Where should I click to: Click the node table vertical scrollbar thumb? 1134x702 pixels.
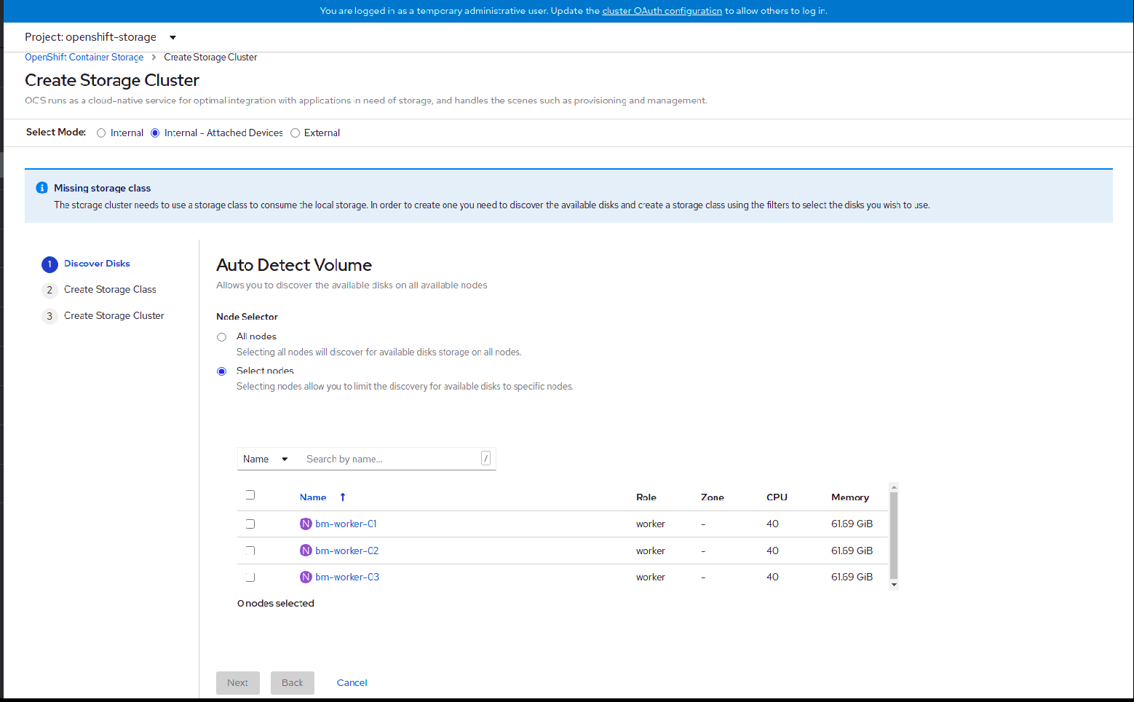pyautogui.click(x=894, y=535)
